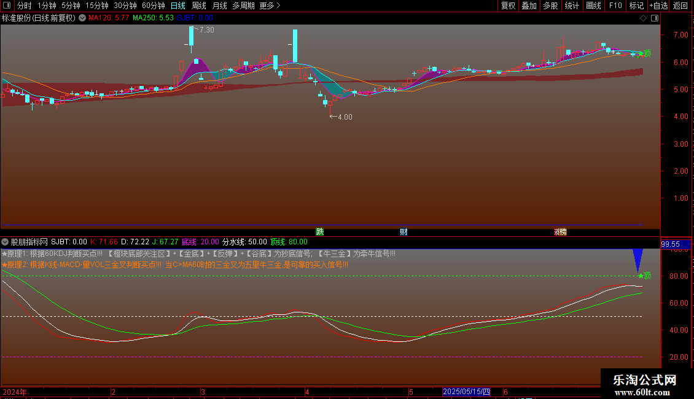Click the 涨榜 marker below chart
Screen dimensions: 694x399
point(560,232)
